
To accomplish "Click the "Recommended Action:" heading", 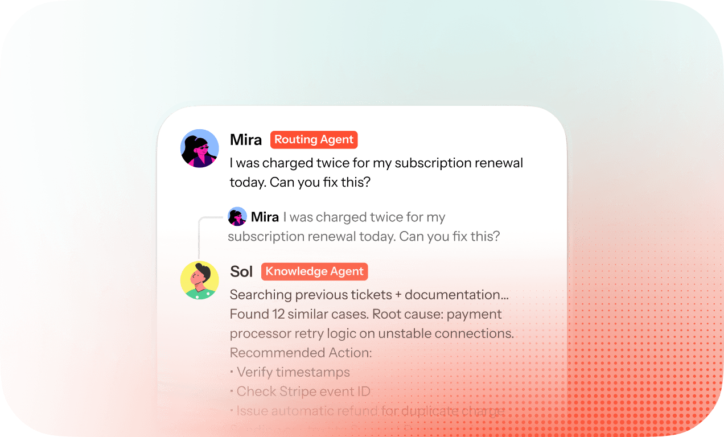I will [x=301, y=353].
